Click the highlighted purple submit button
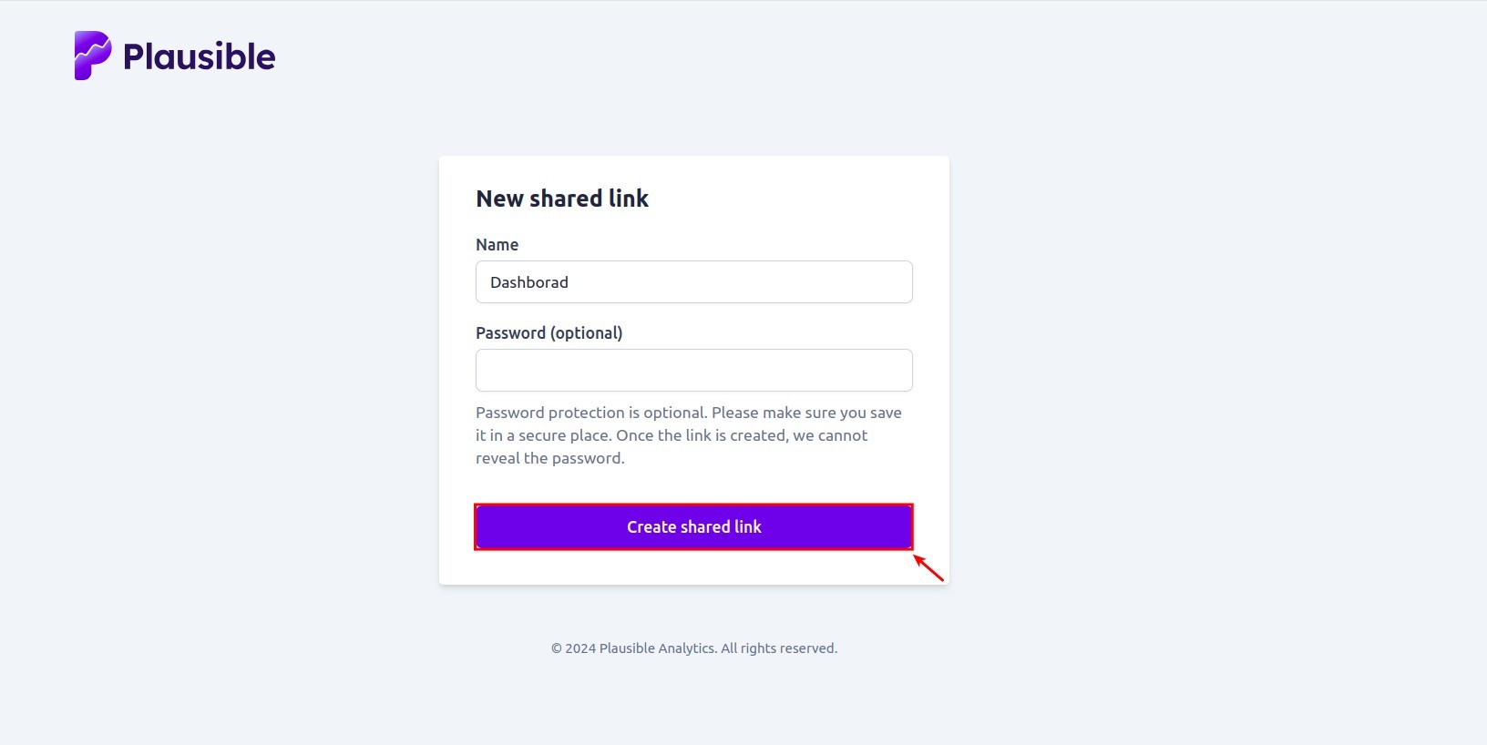The image size is (1487, 745). coord(693,526)
